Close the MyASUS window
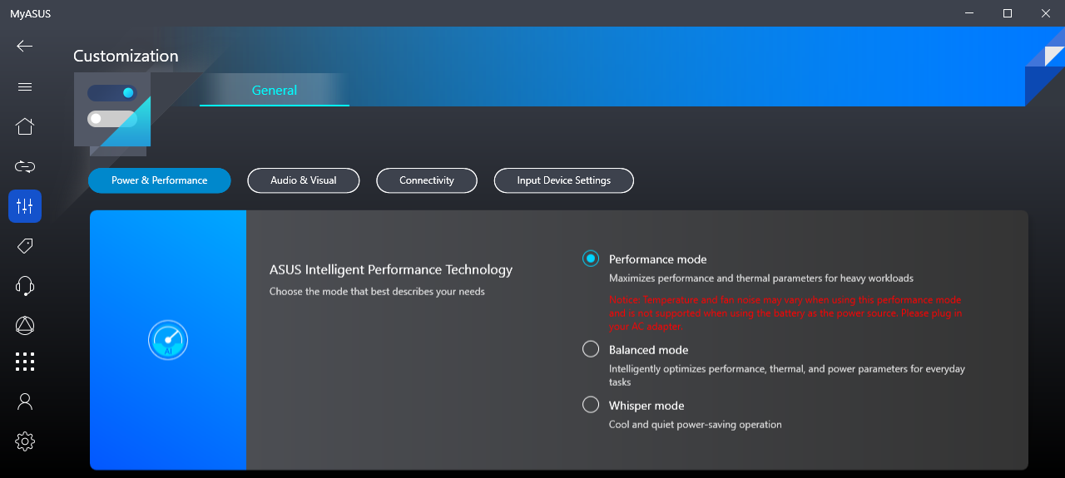 pos(1046,13)
